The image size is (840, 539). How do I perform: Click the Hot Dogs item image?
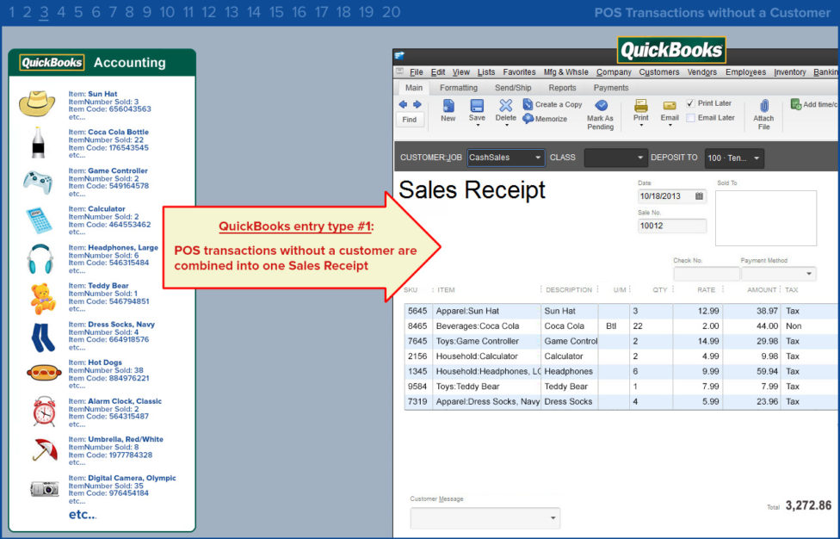coord(44,373)
